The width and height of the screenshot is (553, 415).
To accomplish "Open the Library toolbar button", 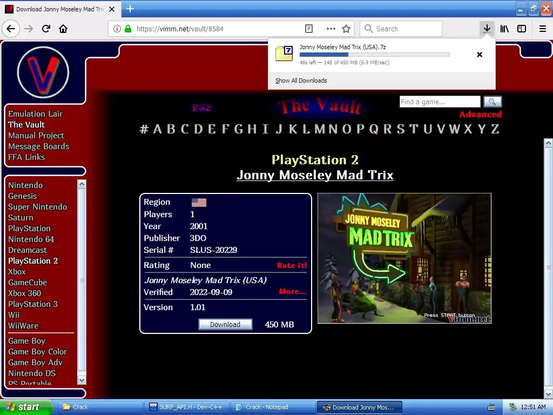I will pyautogui.click(x=504, y=29).
